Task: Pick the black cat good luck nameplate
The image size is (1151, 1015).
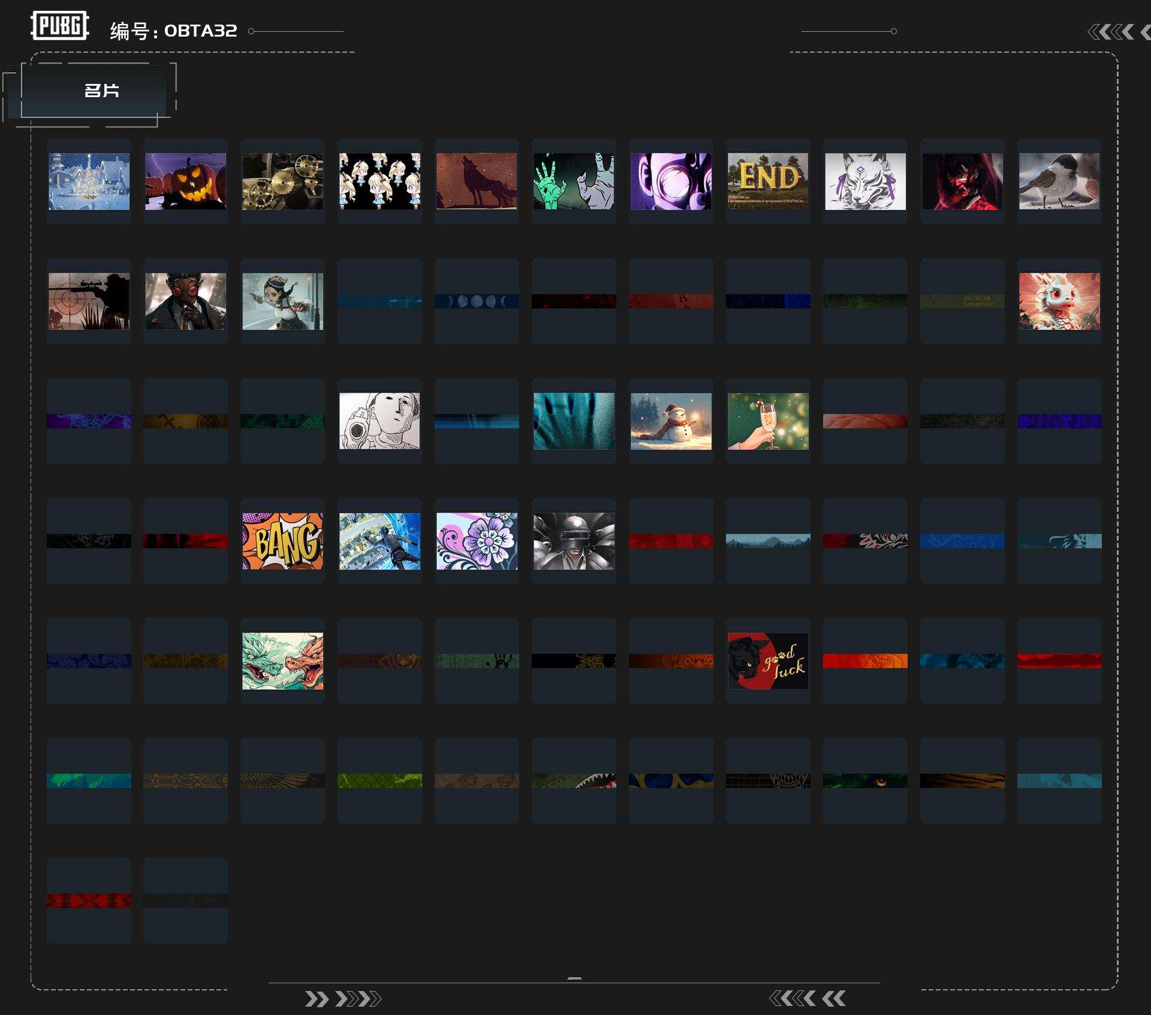Action: pos(769,661)
